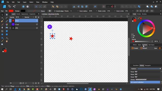Open the Select menu
Image resolution: width=162 pixels, height=91 pixels.
31,2
